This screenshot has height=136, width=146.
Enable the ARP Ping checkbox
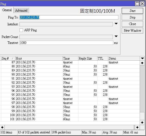21,30
